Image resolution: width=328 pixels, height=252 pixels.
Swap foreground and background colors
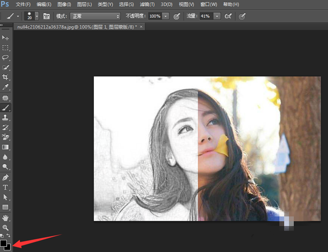click(9, 235)
